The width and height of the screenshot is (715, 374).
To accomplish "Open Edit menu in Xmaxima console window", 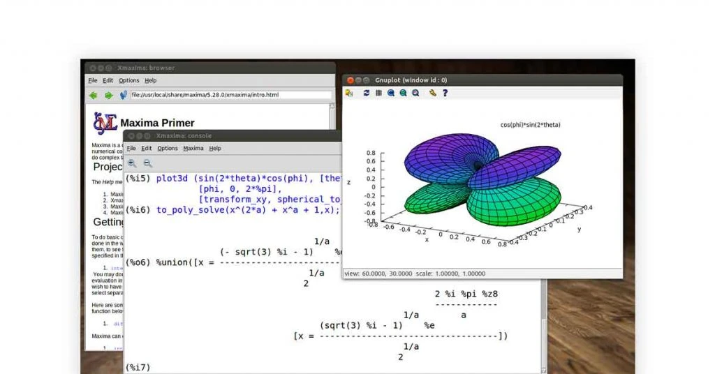I will 147,148.
